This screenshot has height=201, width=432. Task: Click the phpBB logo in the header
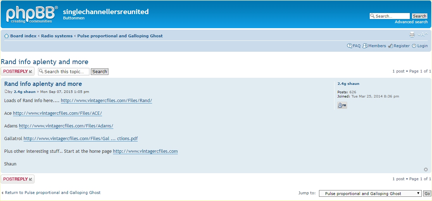[x=31, y=15]
